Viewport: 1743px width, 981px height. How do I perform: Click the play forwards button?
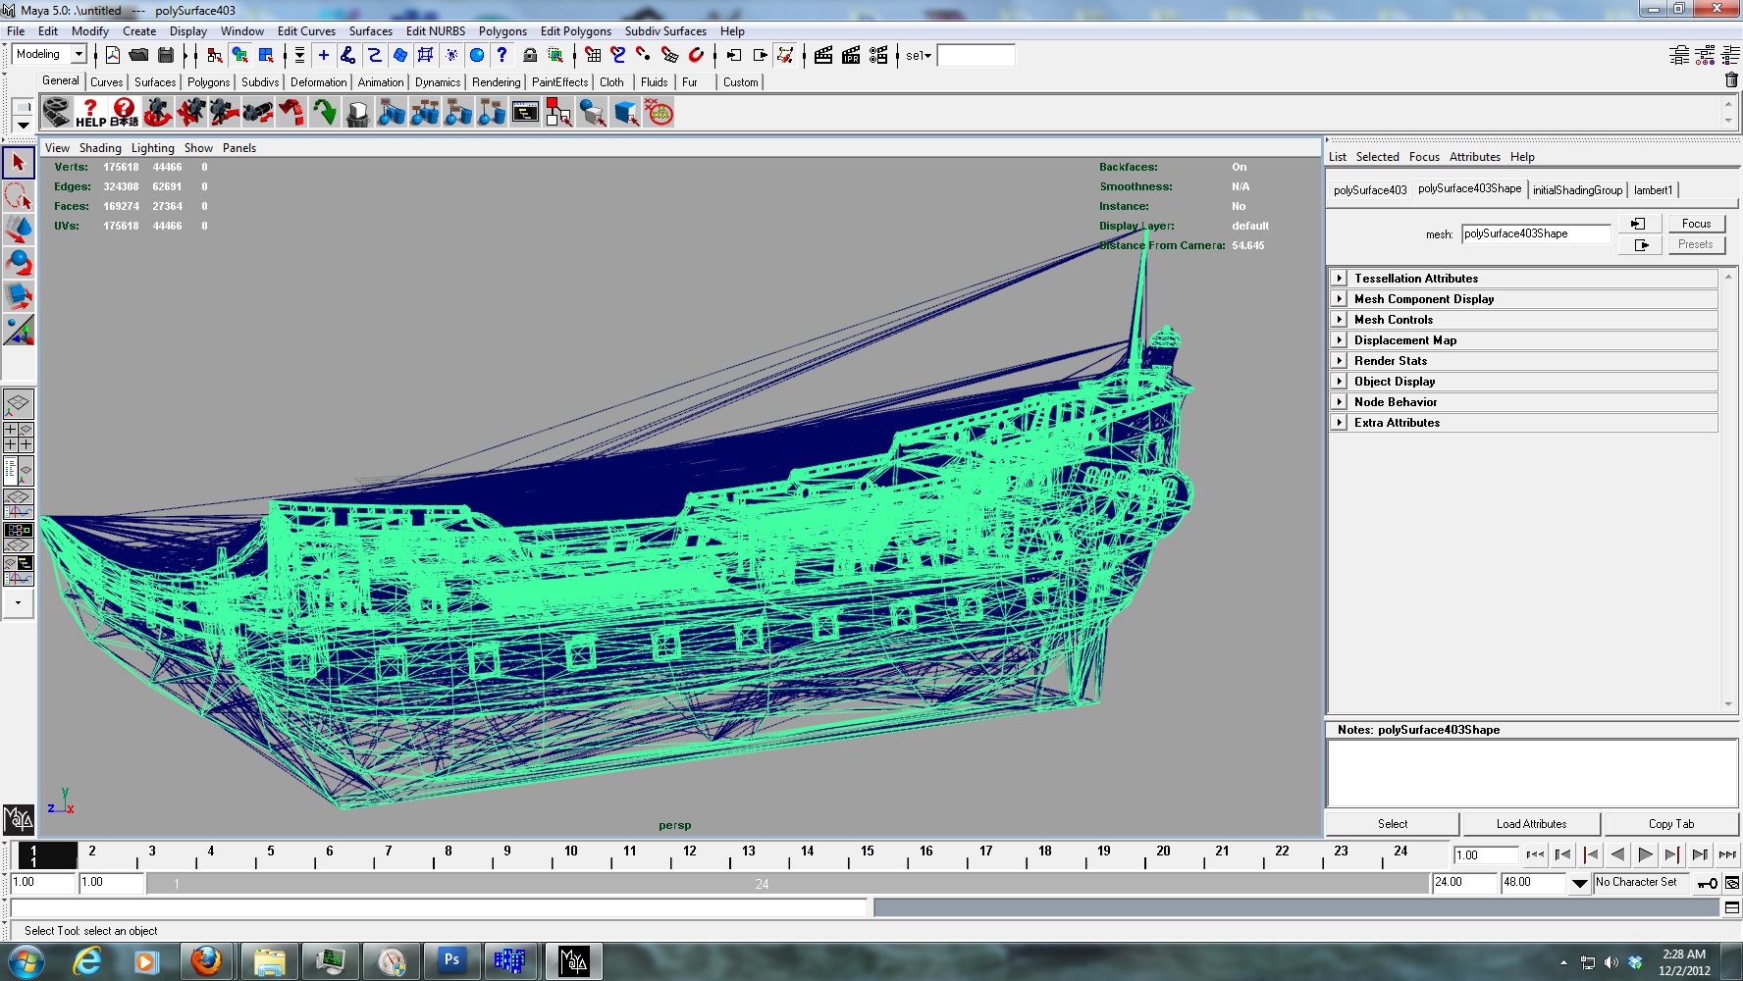[x=1645, y=854]
